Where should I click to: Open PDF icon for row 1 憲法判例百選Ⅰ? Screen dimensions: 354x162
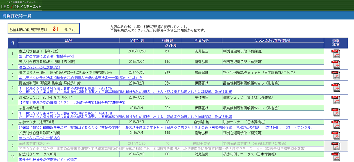(336, 54)
